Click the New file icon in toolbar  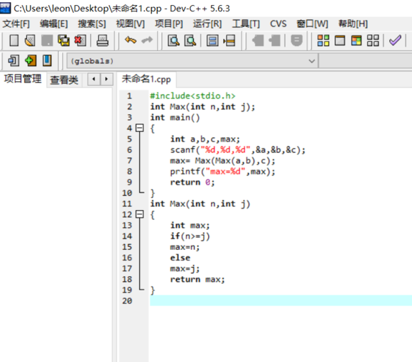click(x=14, y=40)
